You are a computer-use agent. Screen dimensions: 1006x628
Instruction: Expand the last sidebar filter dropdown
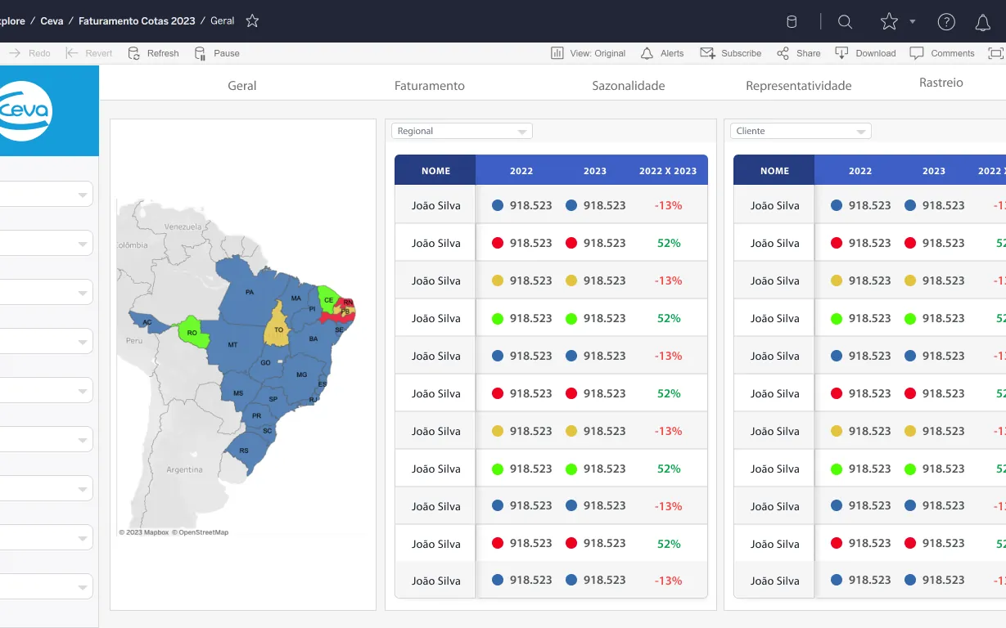[46, 587]
